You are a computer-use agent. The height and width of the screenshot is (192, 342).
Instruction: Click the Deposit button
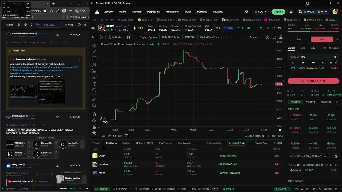(278, 12)
